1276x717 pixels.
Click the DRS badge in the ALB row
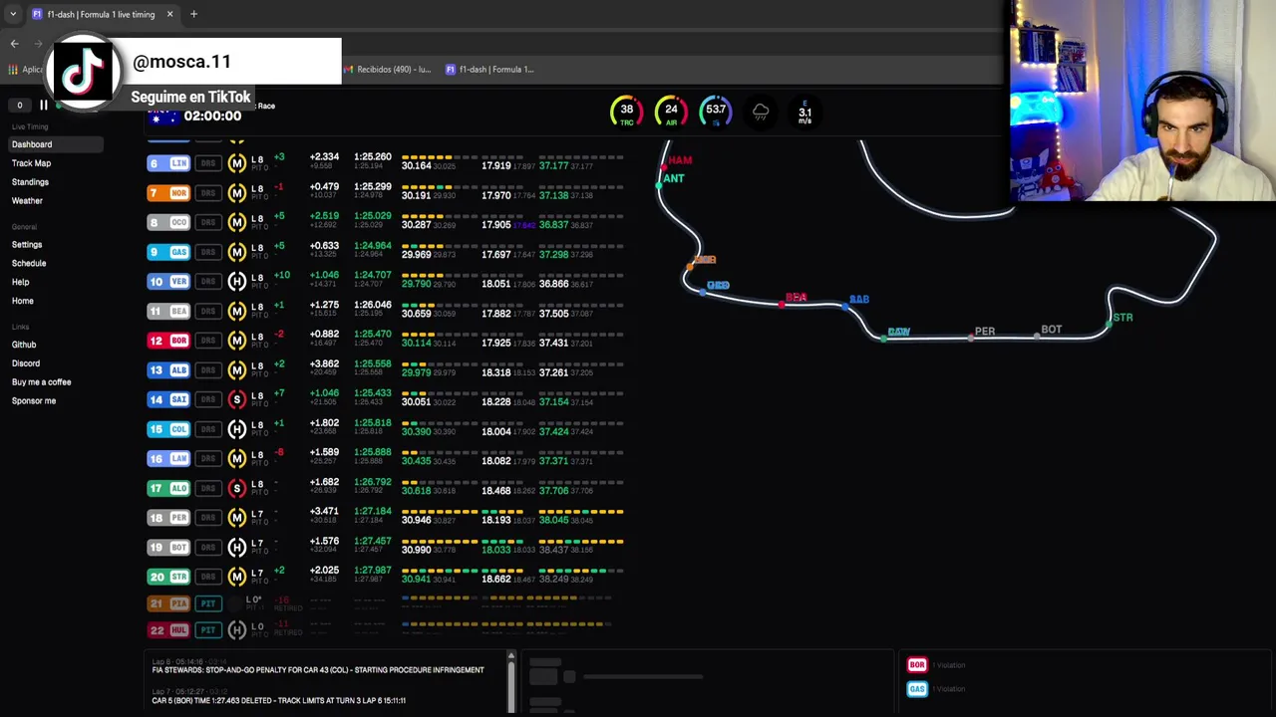click(208, 370)
